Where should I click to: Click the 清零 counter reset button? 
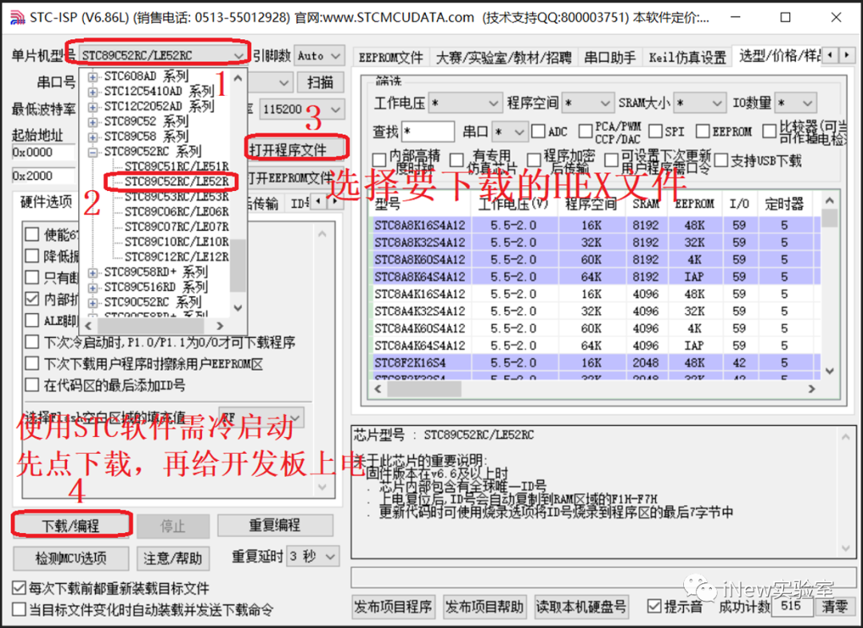coord(835,606)
